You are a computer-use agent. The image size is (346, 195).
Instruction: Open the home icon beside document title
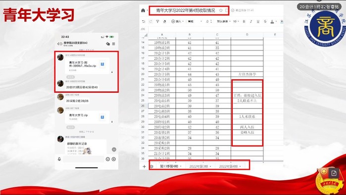click(143, 10)
